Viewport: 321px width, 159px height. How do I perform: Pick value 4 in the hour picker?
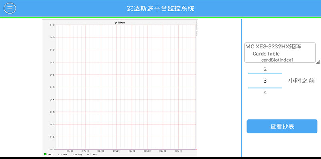[265, 93]
